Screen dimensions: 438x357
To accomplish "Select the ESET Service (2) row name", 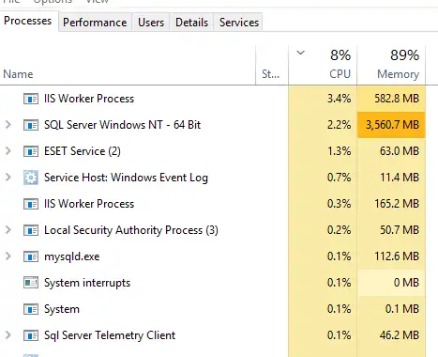I will tap(83, 151).
